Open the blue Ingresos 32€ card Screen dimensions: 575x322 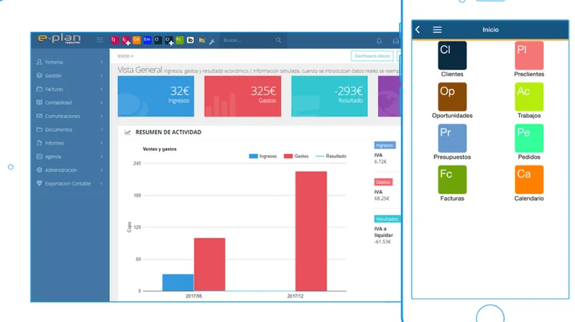point(156,96)
